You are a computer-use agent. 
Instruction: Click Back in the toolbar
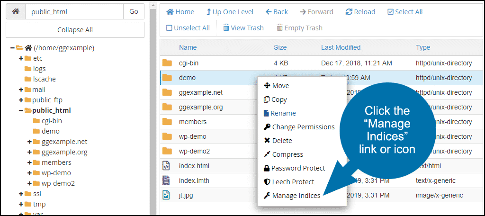[x=277, y=12]
